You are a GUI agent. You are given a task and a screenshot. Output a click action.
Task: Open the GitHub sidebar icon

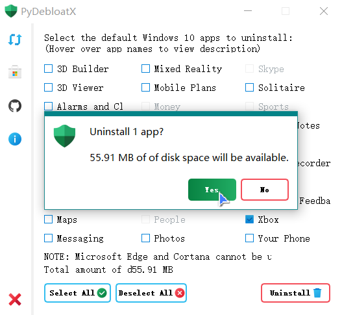15,106
